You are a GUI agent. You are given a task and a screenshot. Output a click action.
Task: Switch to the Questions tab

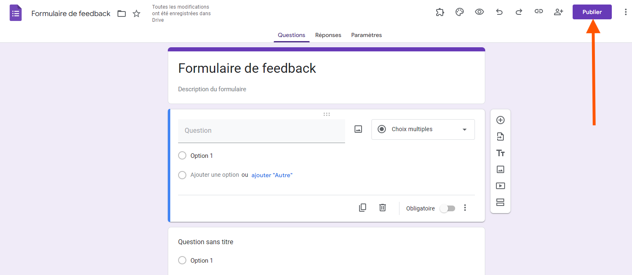pyautogui.click(x=291, y=35)
